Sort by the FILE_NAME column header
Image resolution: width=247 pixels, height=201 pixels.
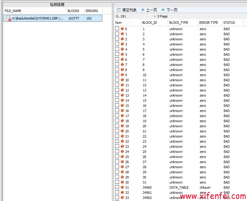(x=35, y=11)
